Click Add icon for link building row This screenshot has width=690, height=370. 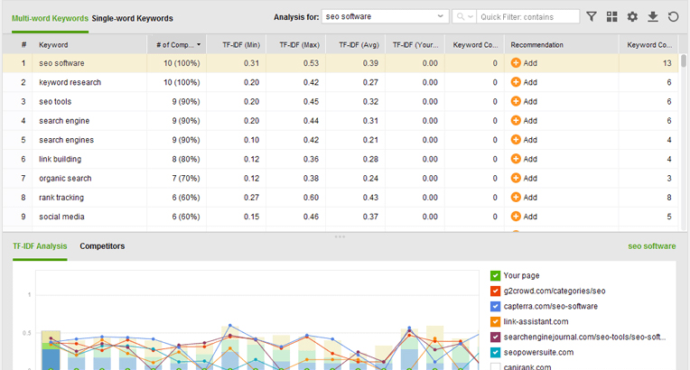click(516, 159)
